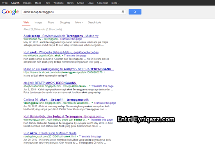Expand the More dropdown under search tabs
The height and width of the screenshot is (148, 215).
(x=79, y=22)
